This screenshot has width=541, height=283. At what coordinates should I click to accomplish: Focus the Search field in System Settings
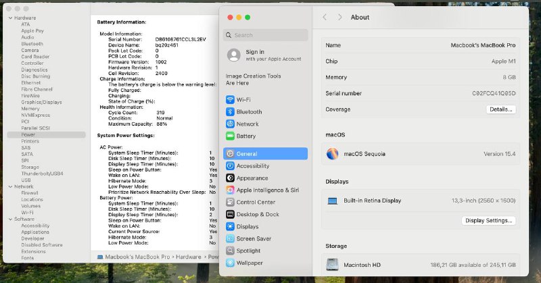point(266,35)
